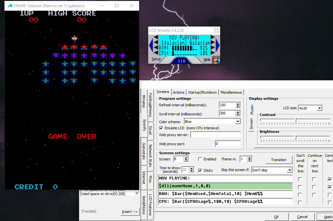Increase the Refresh interval with up arrow

point(238,104)
